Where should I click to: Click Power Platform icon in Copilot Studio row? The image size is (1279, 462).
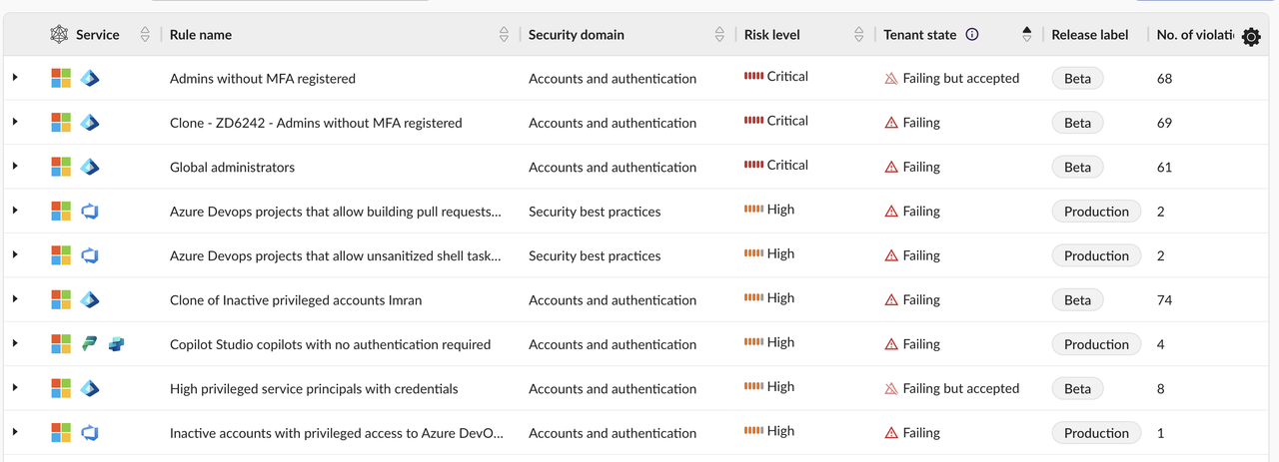point(90,344)
